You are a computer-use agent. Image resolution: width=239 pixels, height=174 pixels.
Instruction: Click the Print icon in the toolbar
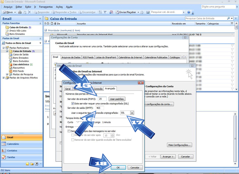tap(20, 12)
